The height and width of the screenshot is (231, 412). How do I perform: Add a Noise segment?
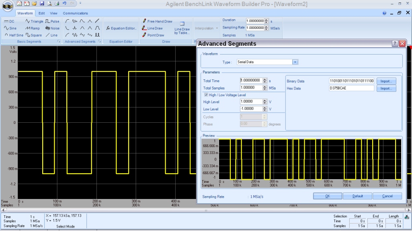tap(52, 28)
